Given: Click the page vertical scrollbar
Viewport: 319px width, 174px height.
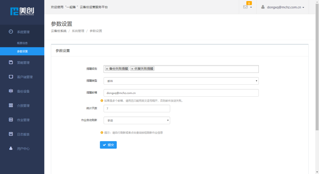Looking at the screenshot, I should click(317, 67).
